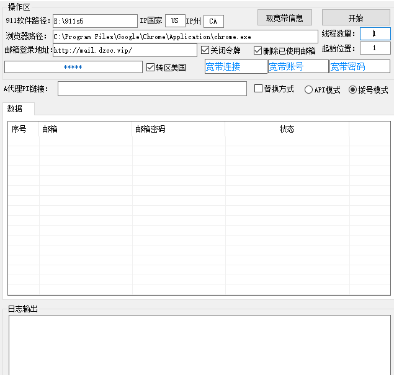394x375 pixels.
Task: Click the 邮箱登录地址 URL field
Action: pyautogui.click(x=125, y=50)
